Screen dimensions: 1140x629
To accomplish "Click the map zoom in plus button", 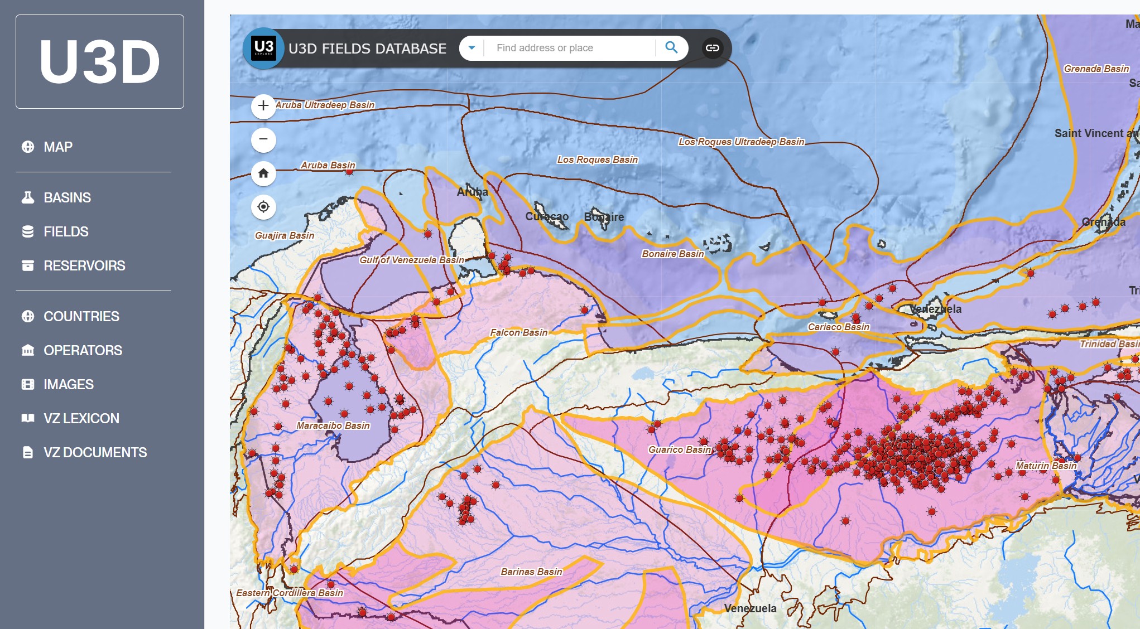I will pos(263,106).
